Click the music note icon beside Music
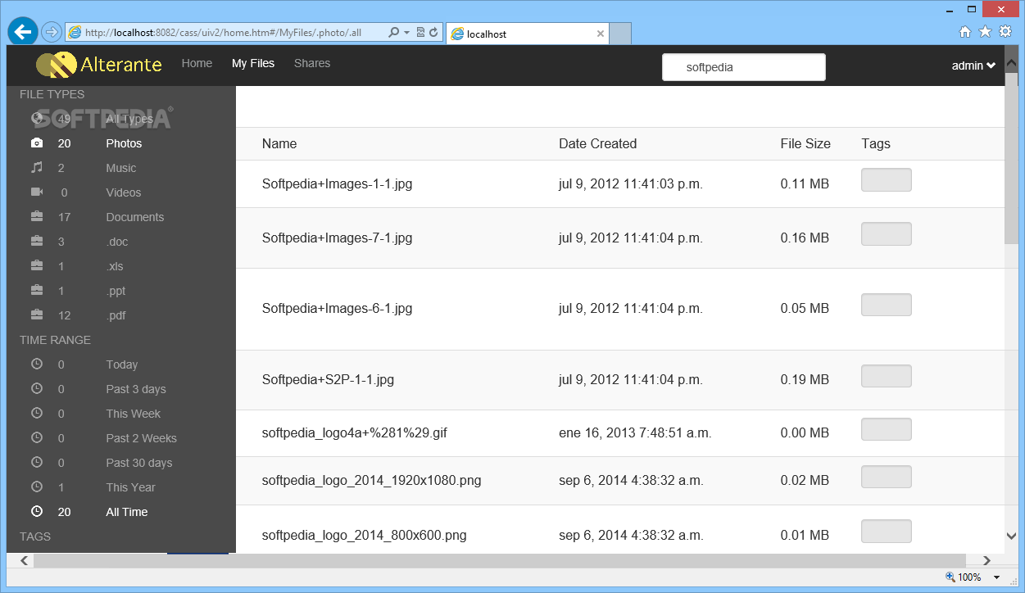Viewport: 1025px width, 593px height. tap(37, 168)
